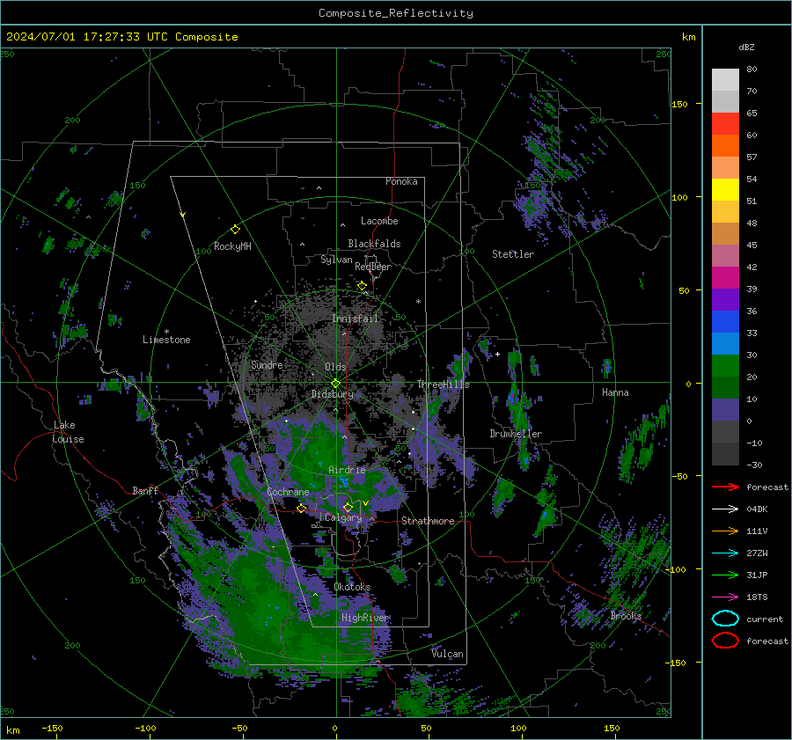Click the orange 111V arrow legend icon
The image size is (792, 740).
[725, 531]
